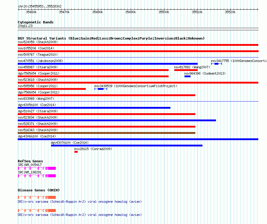
Task: Click the SRC|NM_005417 gene model glyph
Action: point(37,168)
